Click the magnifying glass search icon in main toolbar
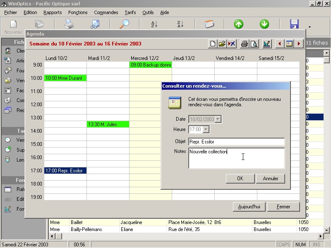The height and width of the screenshot is (248, 331). coord(124,24)
